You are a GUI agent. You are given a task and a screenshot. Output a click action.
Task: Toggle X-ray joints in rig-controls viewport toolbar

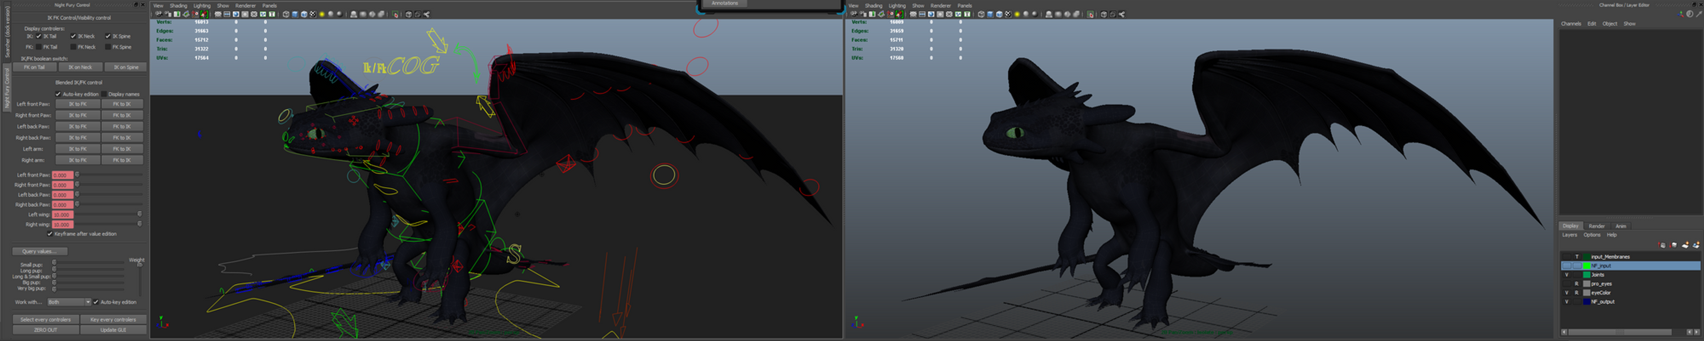(x=427, y=14)
